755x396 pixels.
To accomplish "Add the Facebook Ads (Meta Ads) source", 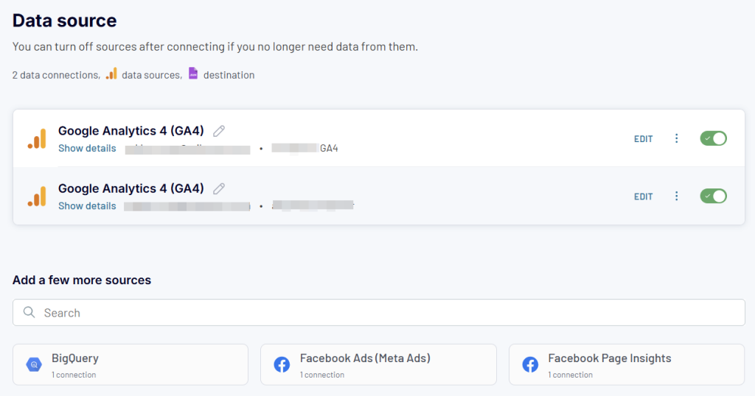I will point(378,364).
